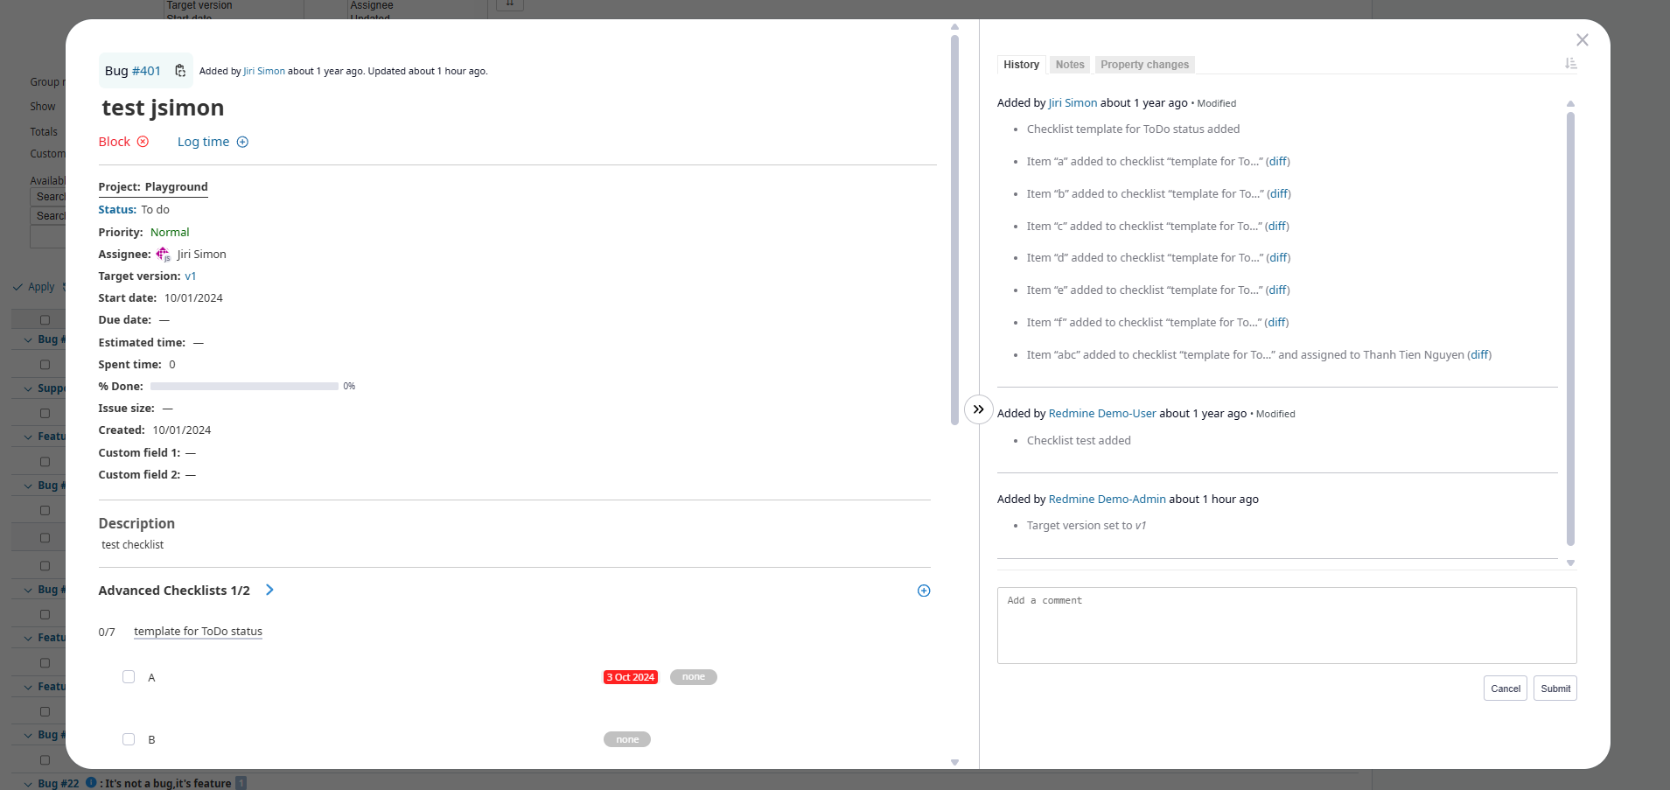The width and height of the screenshot is (1670, 790).
Task: Click the double-chevron panel collapse button
Action: [x=978, y=409]
